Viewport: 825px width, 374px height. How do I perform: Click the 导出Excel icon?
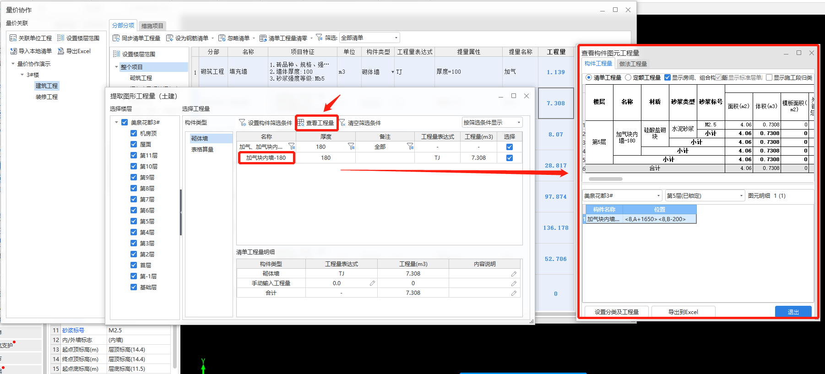(61, 51)
